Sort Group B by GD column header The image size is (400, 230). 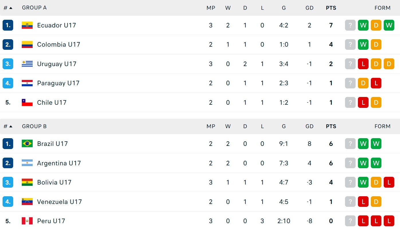pos(310,126)
